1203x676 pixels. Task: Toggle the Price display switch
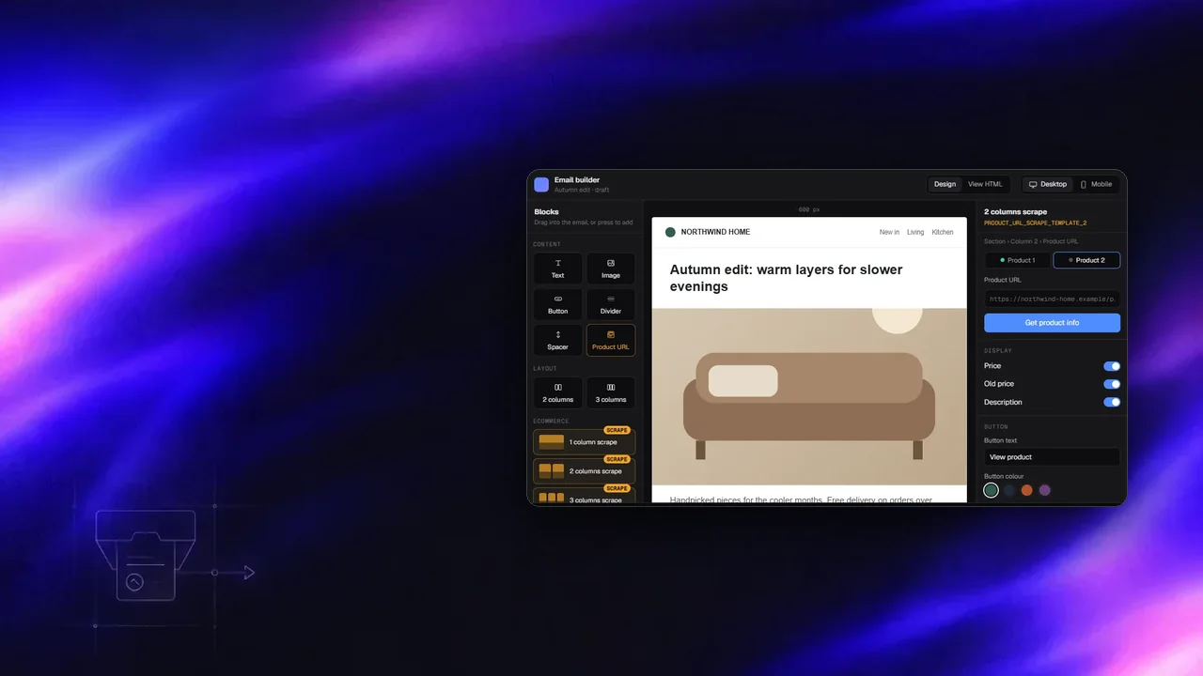(1112, 366)
